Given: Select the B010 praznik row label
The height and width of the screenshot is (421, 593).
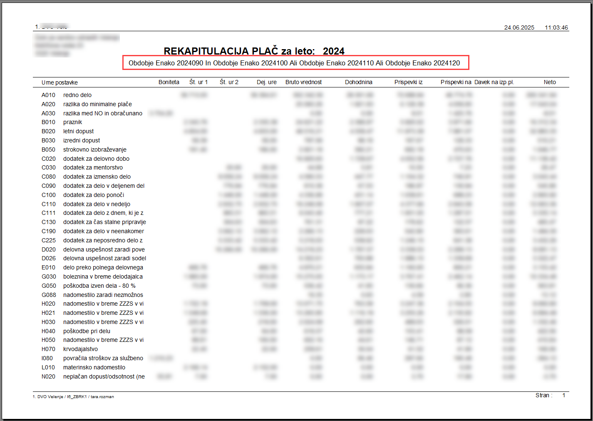Looking at the screenshot, I should click(x=62, y=122).
